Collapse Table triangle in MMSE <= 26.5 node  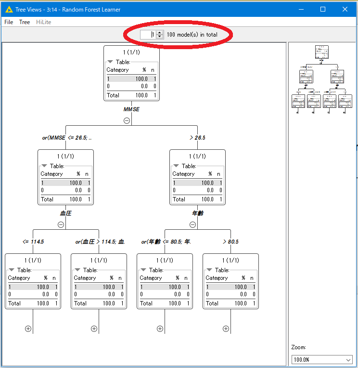pos(44,166)
